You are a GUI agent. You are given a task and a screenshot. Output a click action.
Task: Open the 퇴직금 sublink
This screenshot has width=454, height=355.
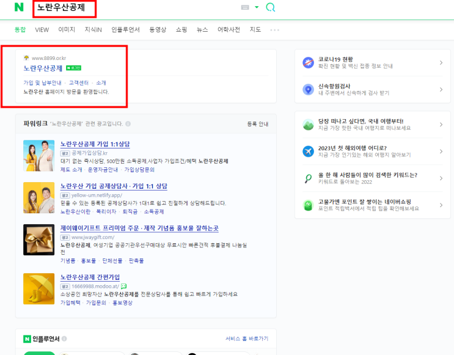pyautogui.click(x=130, y=211)
